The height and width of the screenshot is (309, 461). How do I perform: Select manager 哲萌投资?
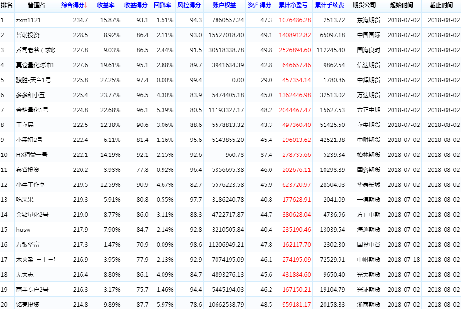click(27, 35)
